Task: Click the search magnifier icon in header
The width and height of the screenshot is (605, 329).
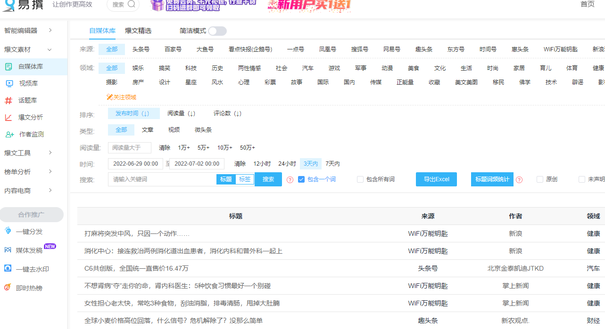Action: tap(132, 4)
